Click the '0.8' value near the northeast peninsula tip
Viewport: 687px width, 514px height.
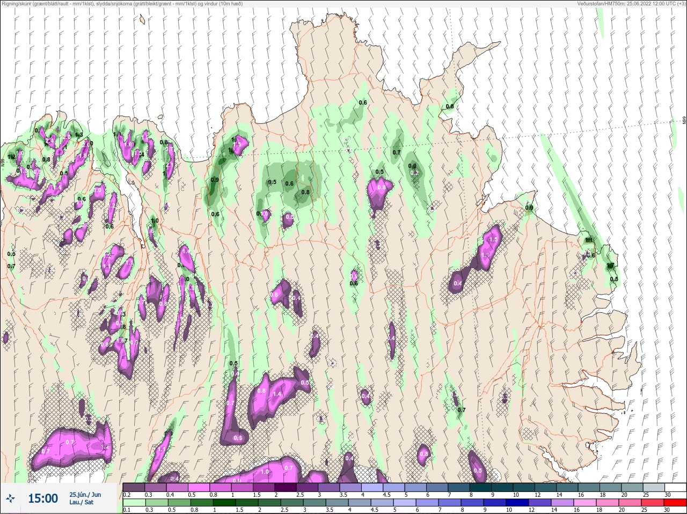pyautogui.click(x=450, y=106)
